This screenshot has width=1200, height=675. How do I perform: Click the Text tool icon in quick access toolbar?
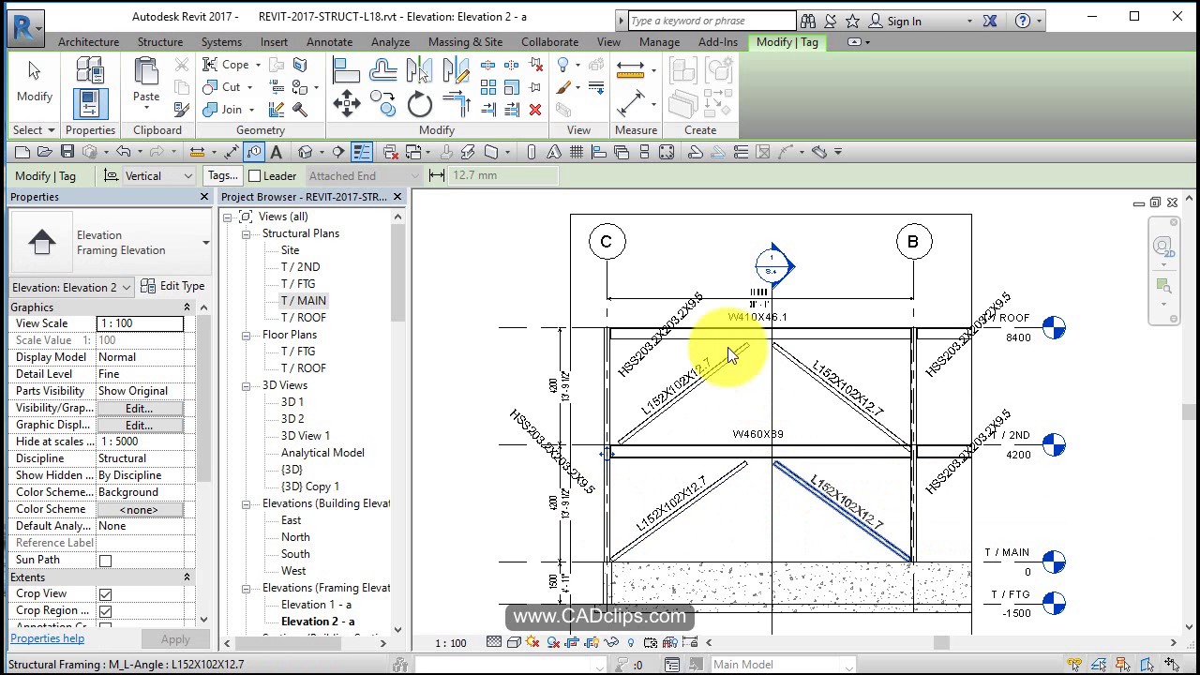277,152
